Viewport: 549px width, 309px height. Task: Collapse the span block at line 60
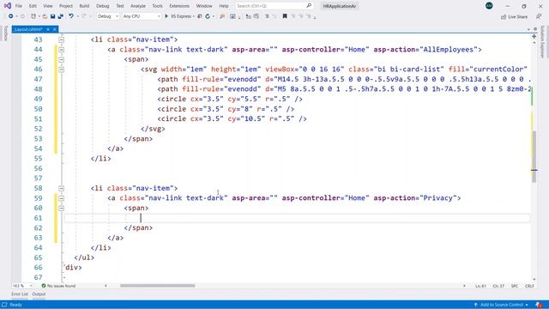61,208
